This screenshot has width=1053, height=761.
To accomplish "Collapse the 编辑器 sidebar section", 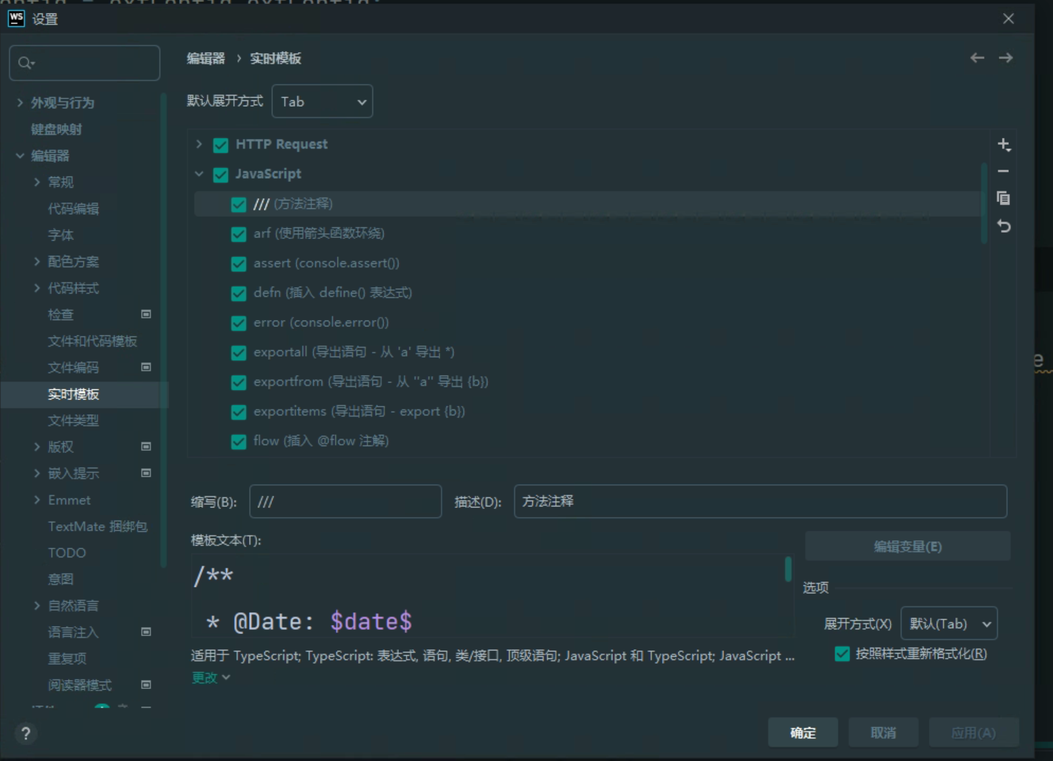I will [20, 156].
